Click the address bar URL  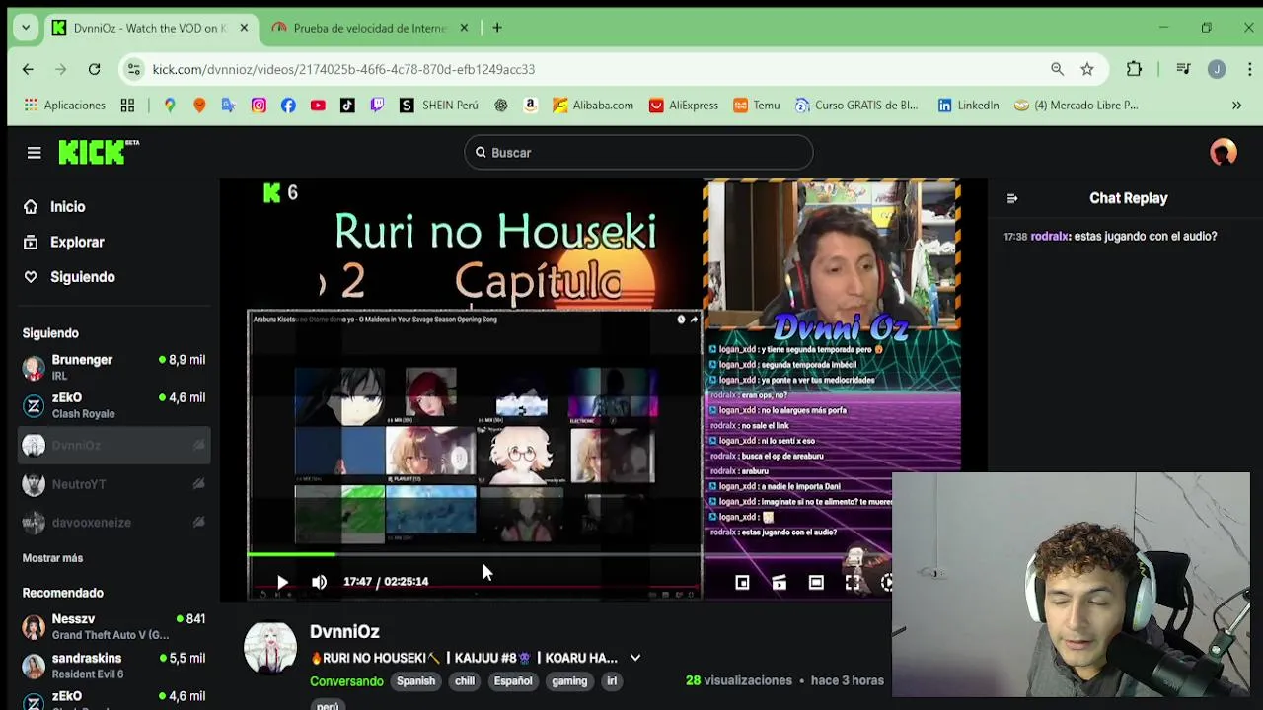click(x=343, y=69)
